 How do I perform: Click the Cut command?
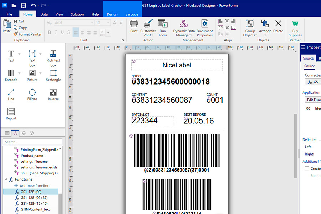click(19, 21)
